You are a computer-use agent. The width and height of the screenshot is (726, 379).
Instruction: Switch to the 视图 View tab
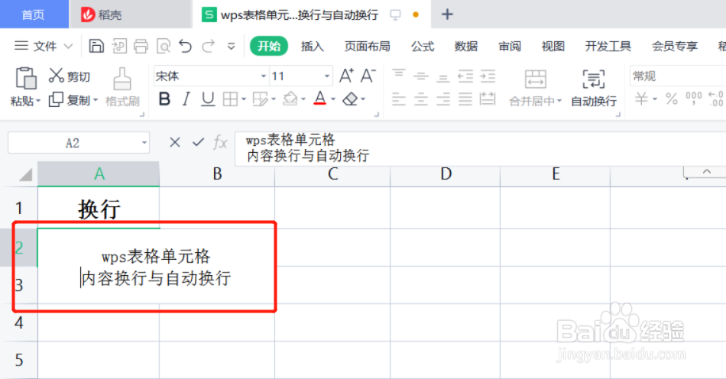click(553, 47)
